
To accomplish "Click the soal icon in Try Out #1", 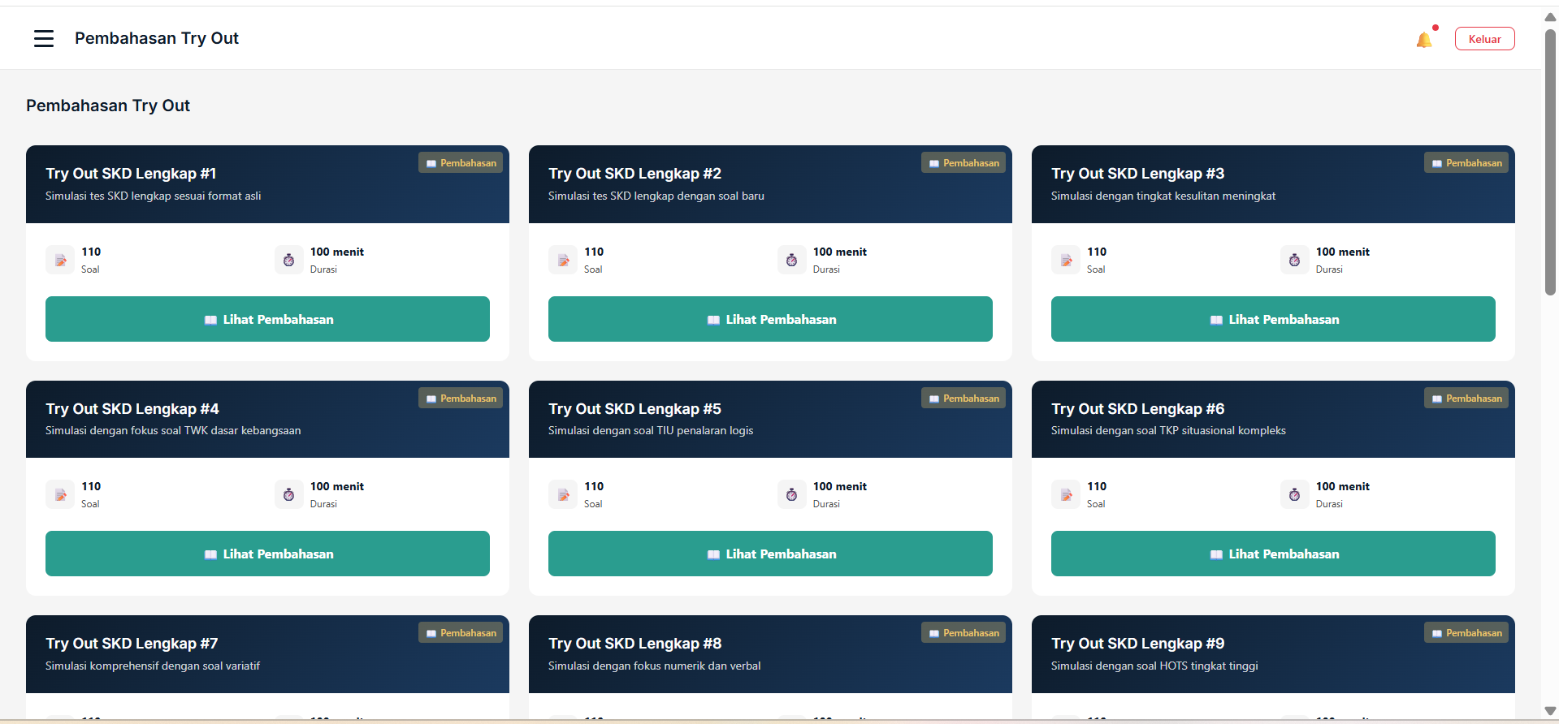I will [60, 260].
